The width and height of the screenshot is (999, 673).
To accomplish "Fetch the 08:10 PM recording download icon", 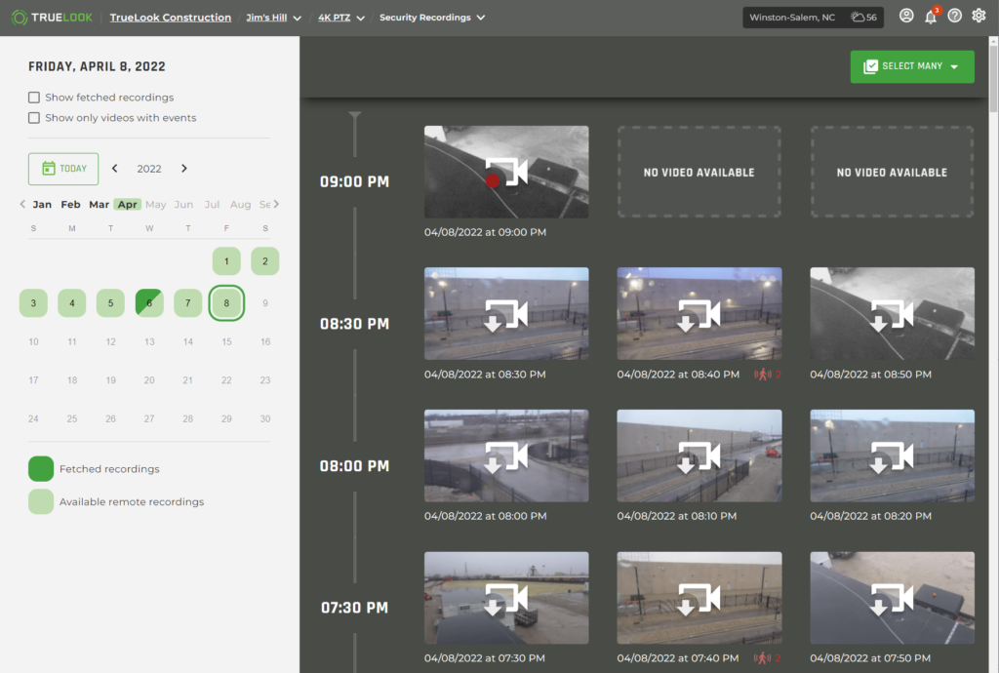I will tap(699, 456).
